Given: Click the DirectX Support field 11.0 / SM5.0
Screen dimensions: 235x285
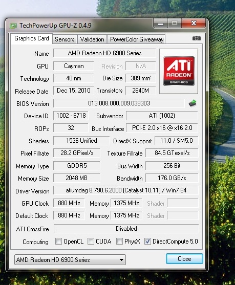Looking at the screenshot, I should tap(177, 141).
